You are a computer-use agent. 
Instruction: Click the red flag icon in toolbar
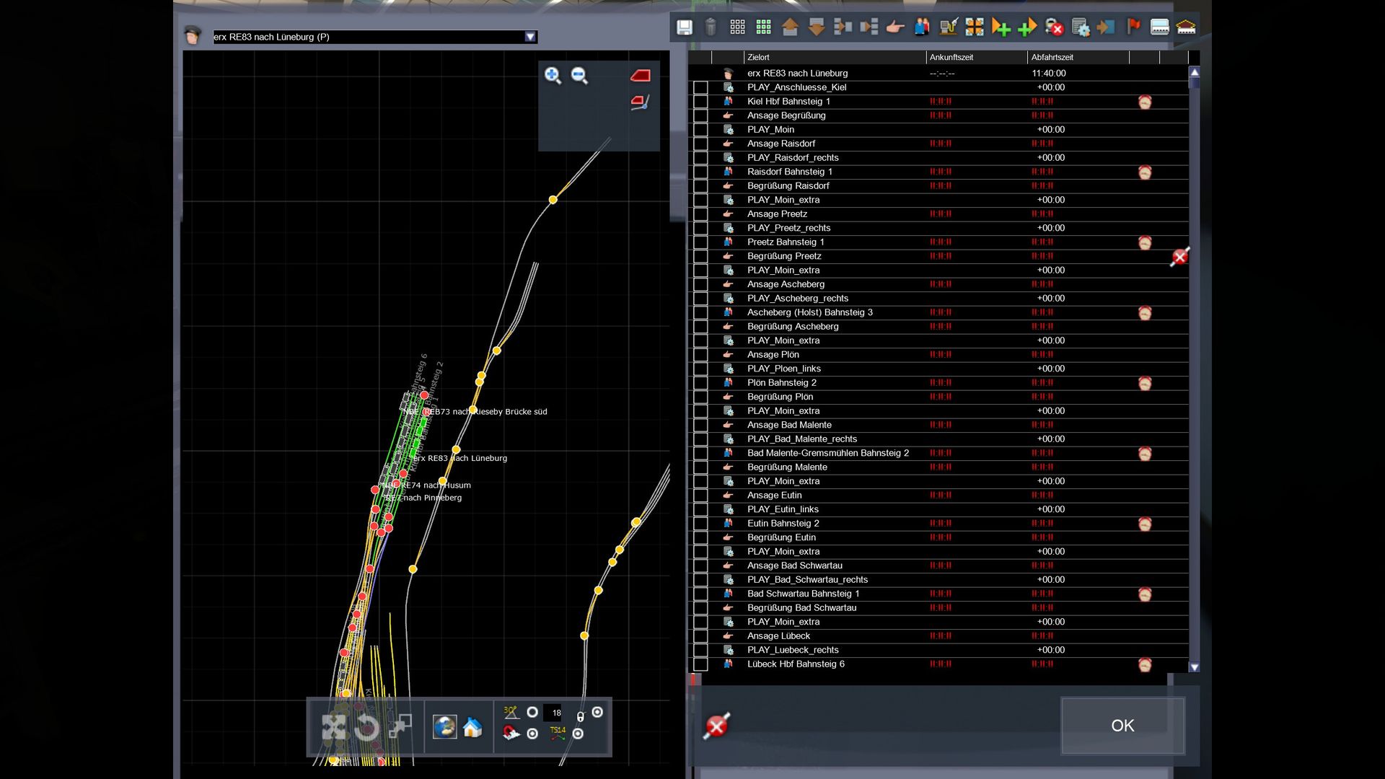1133,27
